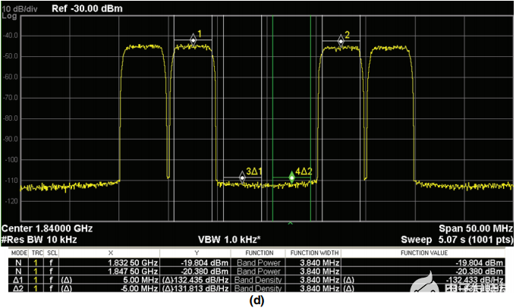Click the MODE column header

pos(19,253)
